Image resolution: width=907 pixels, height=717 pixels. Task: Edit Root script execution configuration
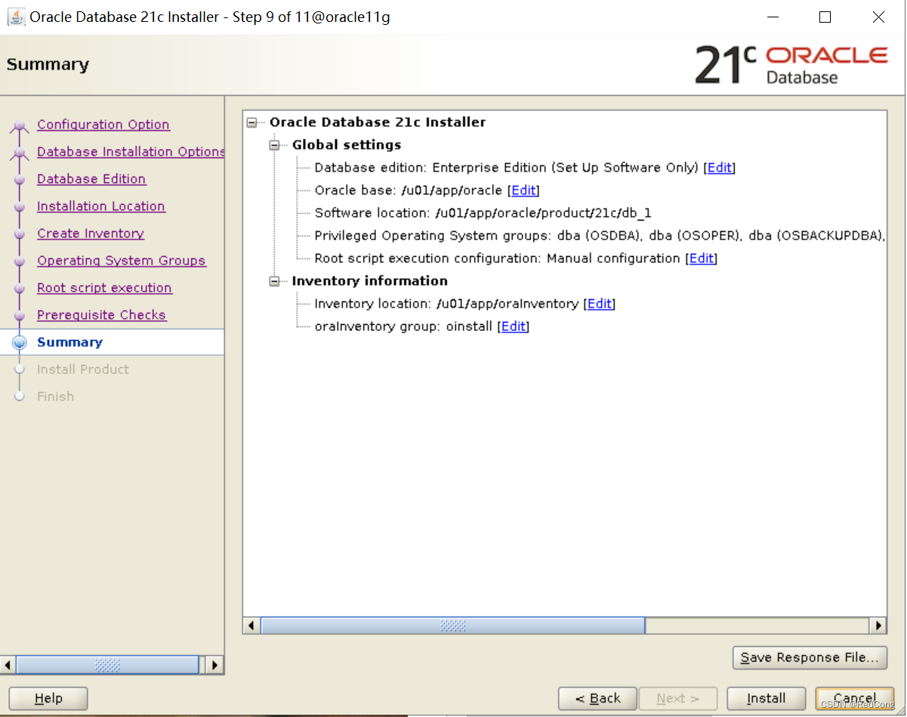701,258
